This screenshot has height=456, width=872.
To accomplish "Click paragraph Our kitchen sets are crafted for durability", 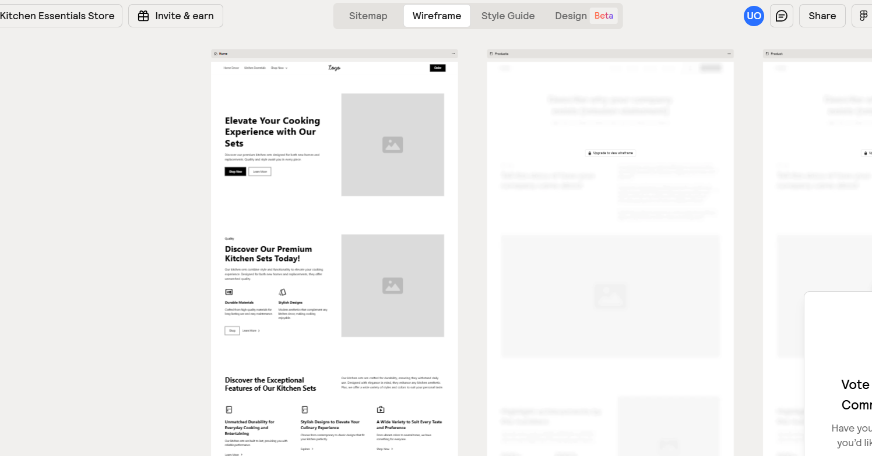I will pos(392,383).
